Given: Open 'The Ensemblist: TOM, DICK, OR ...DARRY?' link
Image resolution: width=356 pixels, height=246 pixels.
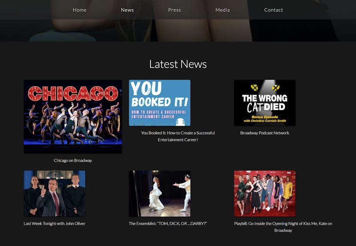Looking at the screenshot, I should [168, 223].
